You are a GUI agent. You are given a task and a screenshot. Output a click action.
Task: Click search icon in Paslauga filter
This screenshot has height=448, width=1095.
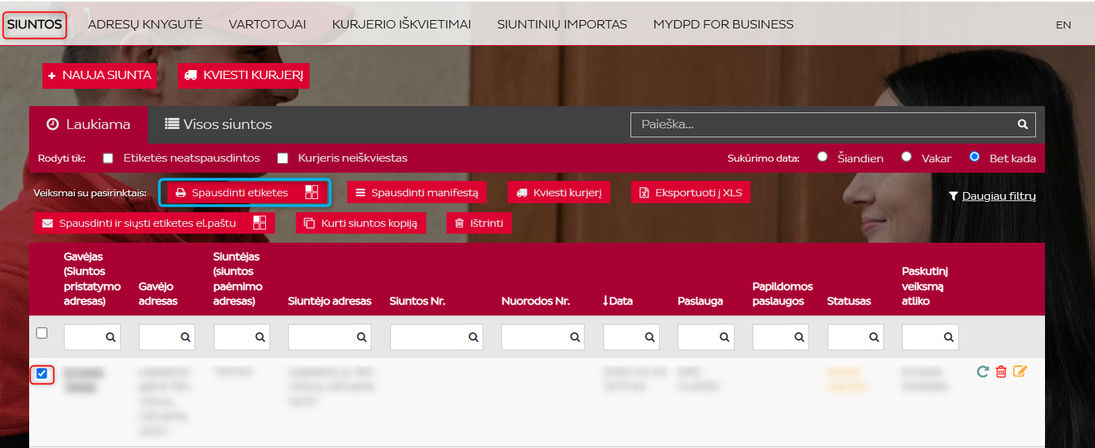pos(724,337)
